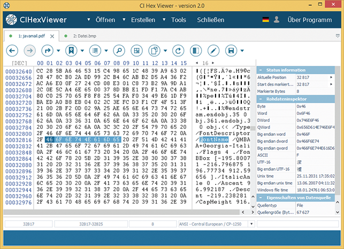Open dropdown arrow next to copy icon
This screenshot has width=344, height=249.
click(x=165, y=51)
